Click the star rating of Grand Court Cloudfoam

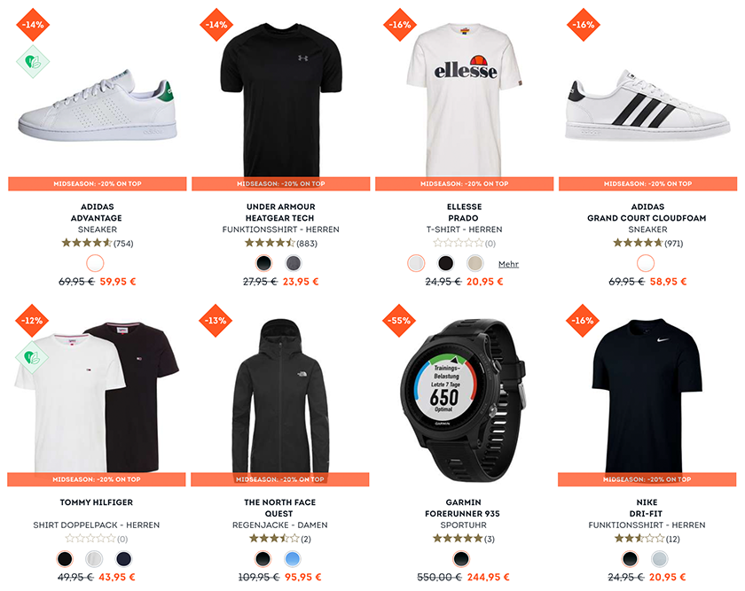(x=638, y=243)
